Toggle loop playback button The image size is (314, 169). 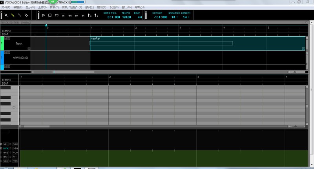57,15
